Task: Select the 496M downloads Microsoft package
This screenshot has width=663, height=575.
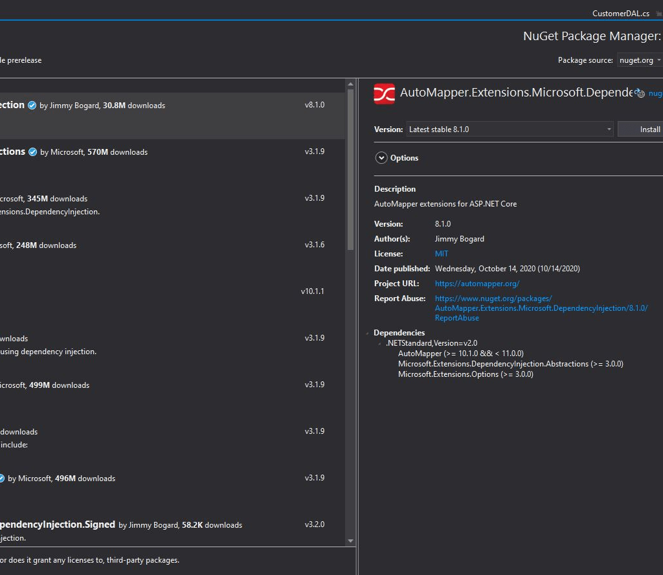Action: 172,488
